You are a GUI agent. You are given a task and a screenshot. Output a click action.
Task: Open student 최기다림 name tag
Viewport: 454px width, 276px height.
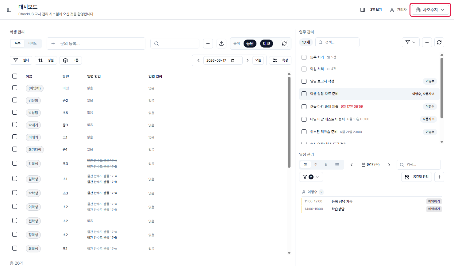tap(35, 150)
